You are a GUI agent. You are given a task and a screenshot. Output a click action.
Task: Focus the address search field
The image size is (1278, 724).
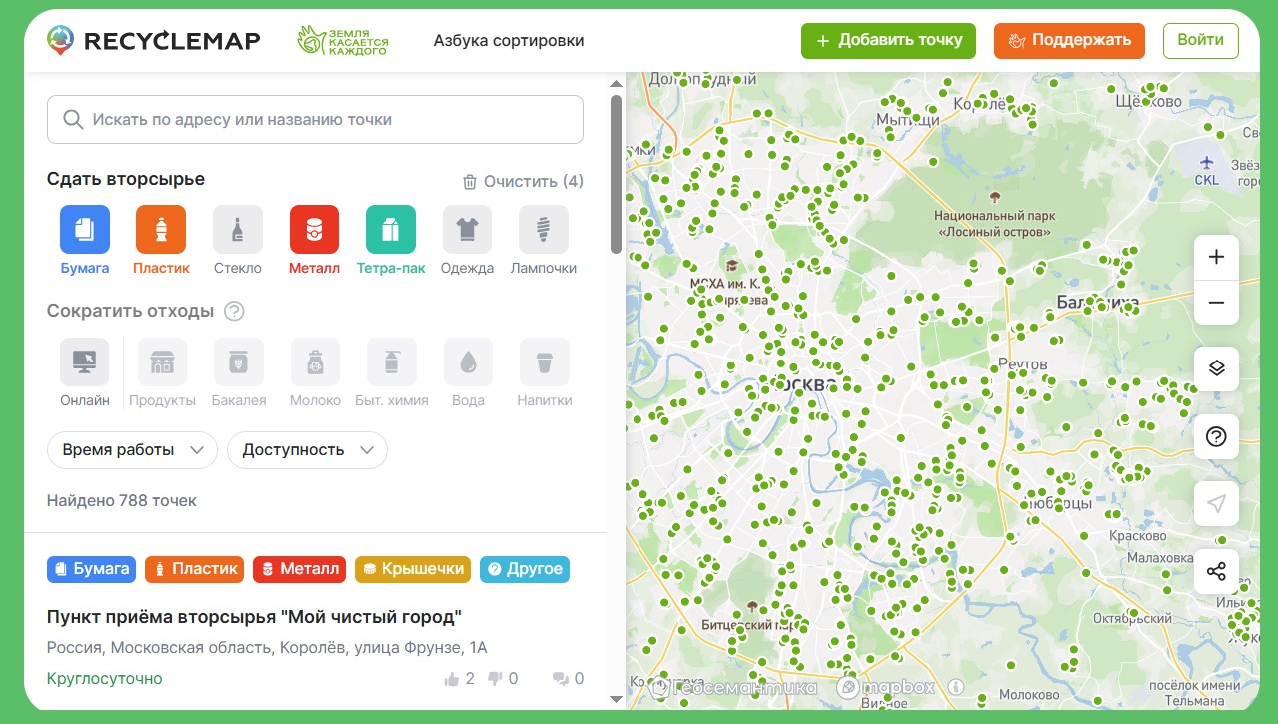pos(315,119)
